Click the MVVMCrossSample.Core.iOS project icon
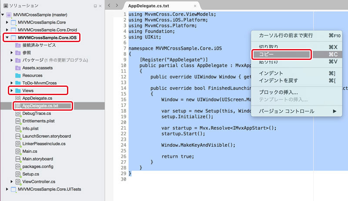Viewport: 348px width, 201px height. (13, 38)
